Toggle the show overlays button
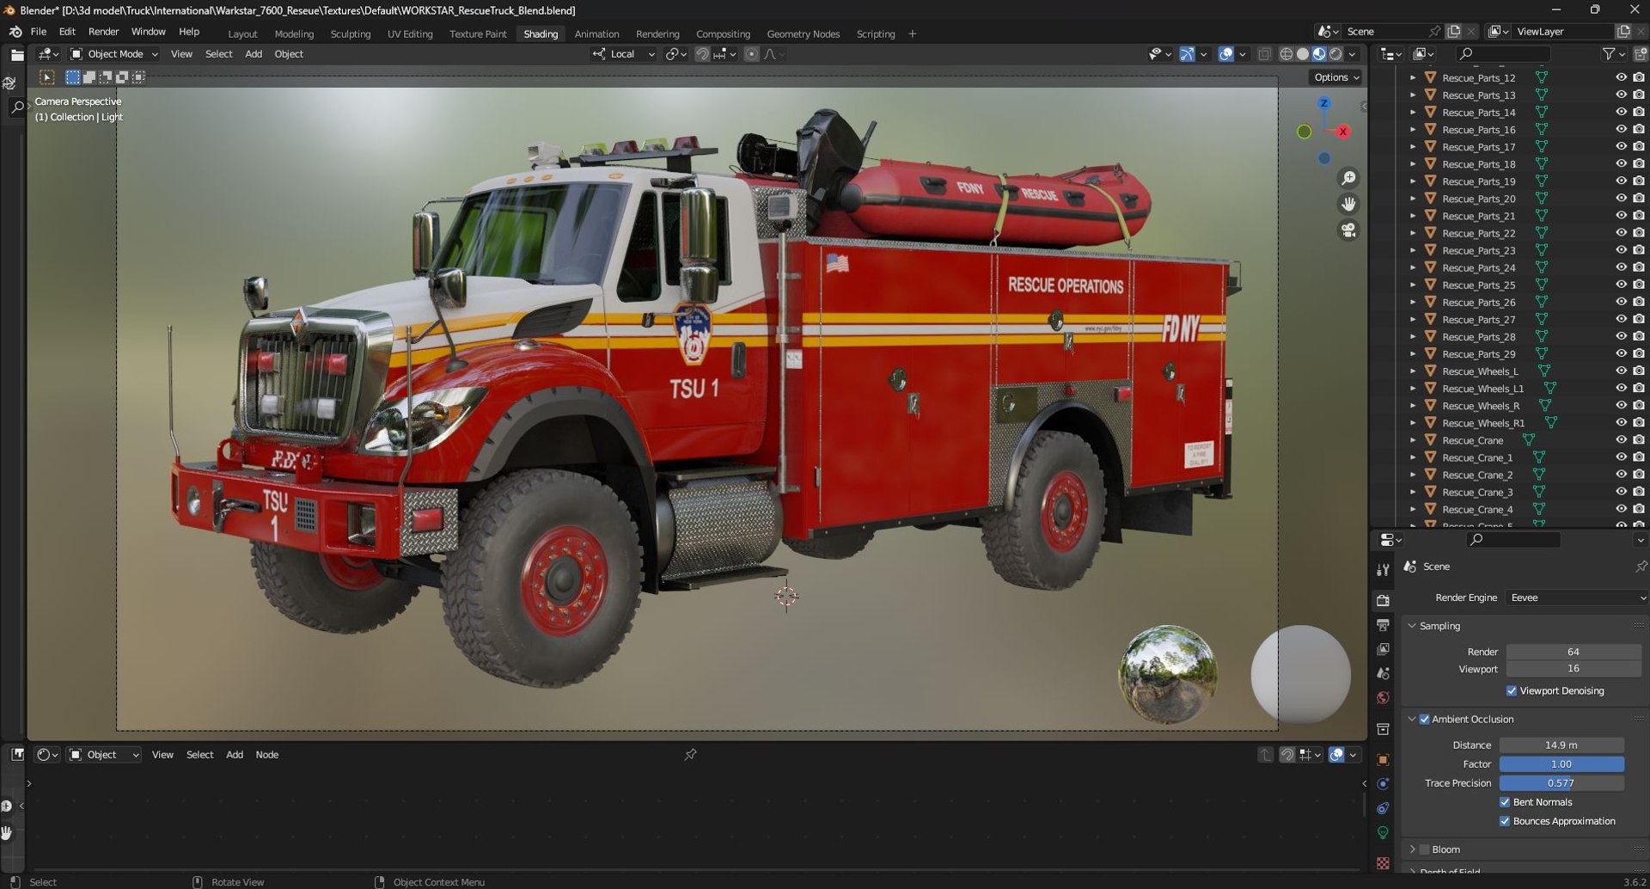Viewport: 1650px width, 889px height. coord(1226,54)
